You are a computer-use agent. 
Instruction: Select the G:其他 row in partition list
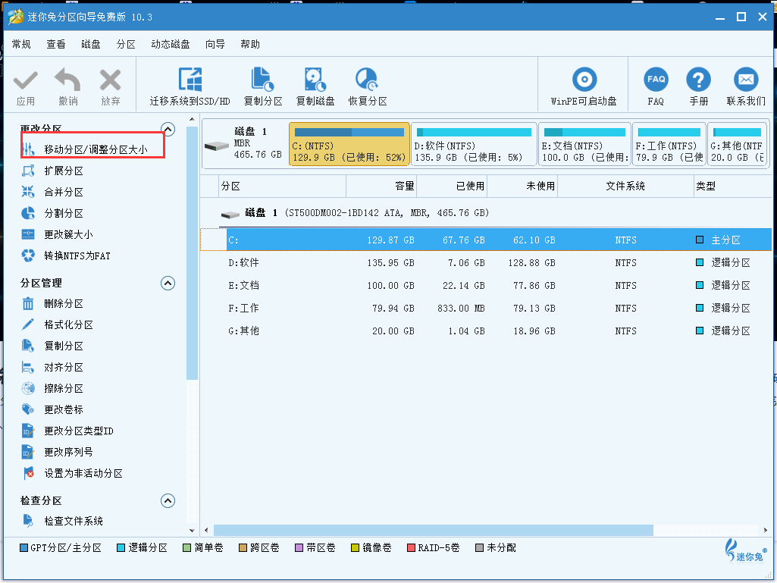[486, 331]
